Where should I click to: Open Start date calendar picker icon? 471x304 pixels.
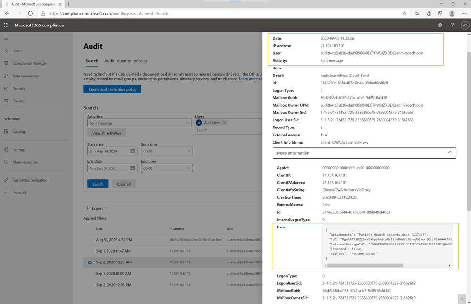(132, 151)
